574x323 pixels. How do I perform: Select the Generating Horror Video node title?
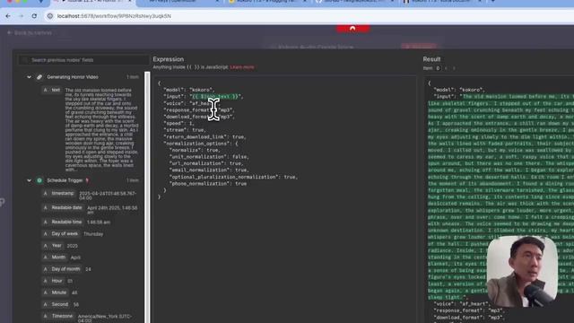[73, 77]
